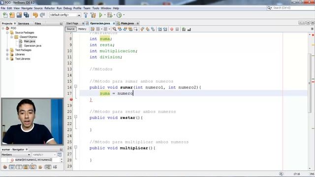Select Operacion.java in the project tree
Screen dimensions: 315x177
(x=32, y=46)
